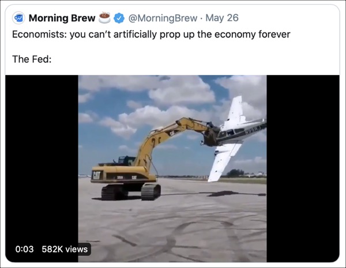The height and width of the screenshot is (268, 346).
Task: Click the blue verified badge checkmark
Action: [x=119, y=18]
